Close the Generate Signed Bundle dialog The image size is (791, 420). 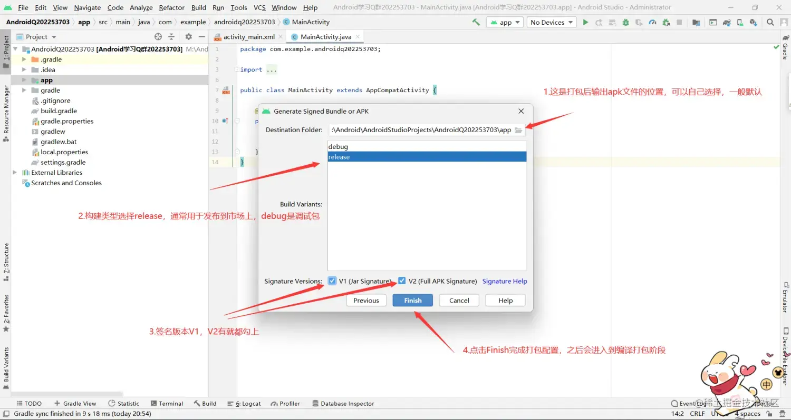pos(521,111)
